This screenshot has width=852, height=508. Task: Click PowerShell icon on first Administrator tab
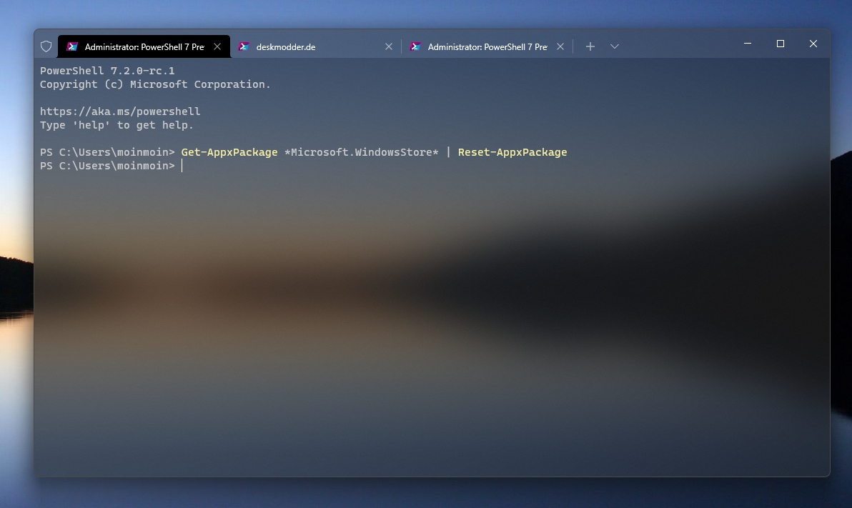[72, 46]
